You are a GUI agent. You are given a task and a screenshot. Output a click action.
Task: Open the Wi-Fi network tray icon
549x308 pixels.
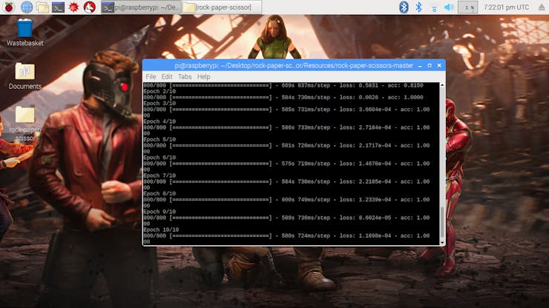click(x=434, y=7)
